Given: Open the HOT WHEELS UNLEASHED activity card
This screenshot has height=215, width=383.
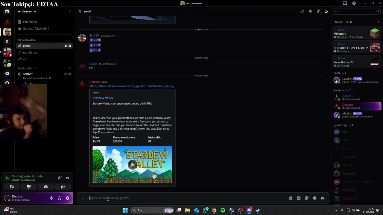Looking at the screenshot, I should click(x=356, y=47).
